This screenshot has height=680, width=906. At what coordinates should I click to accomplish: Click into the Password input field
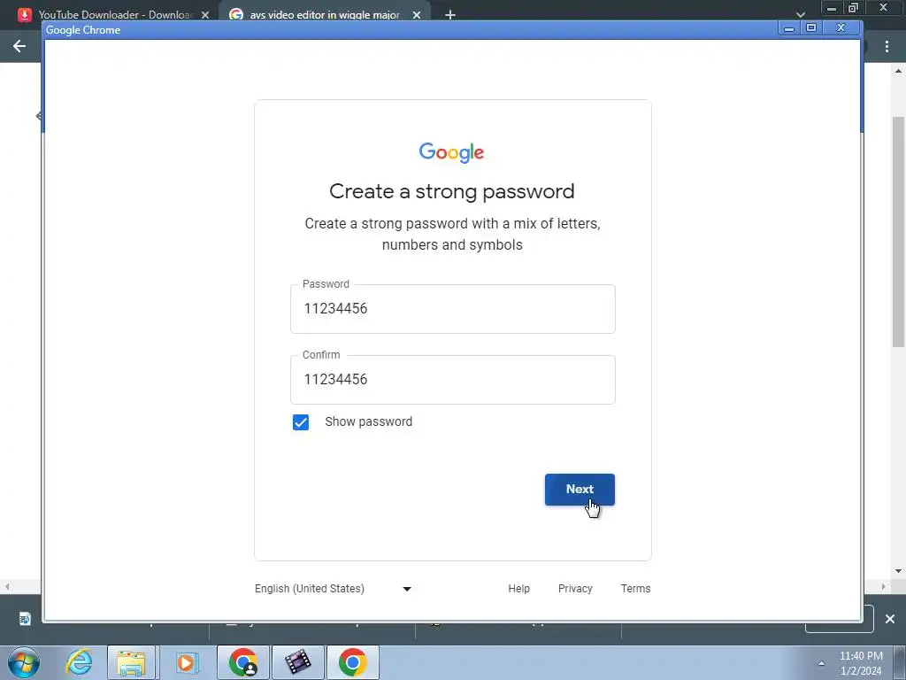pyautogui.click(x=452, y=309)
